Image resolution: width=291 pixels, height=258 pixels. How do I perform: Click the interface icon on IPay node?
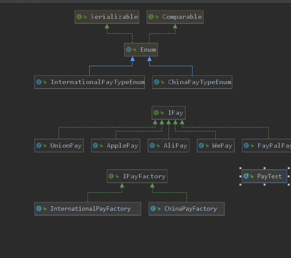coord(156,113)
